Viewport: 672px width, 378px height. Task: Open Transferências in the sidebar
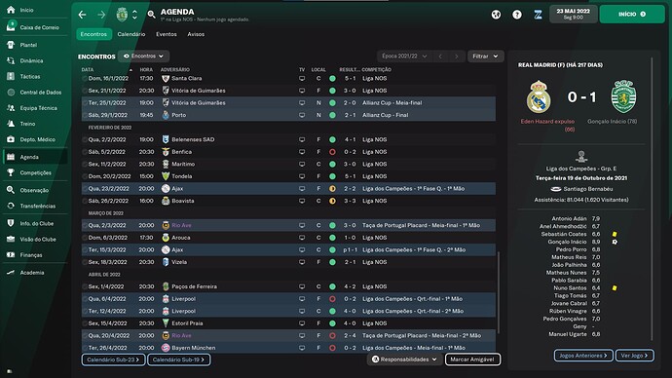(x=38, y=206)
